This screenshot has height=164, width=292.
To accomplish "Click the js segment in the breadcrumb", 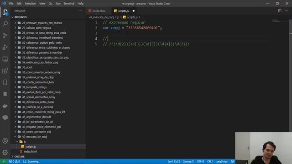I will 118,17.
